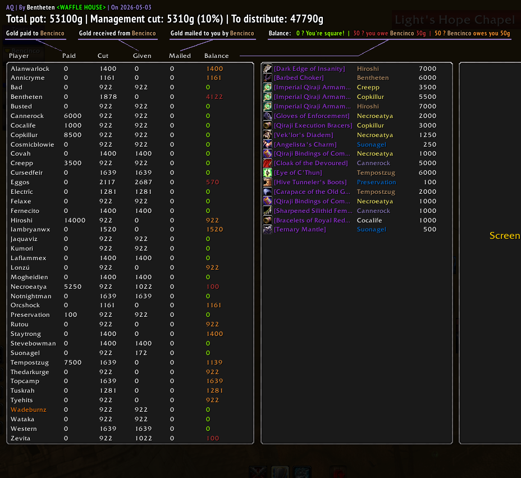Select player Wadeburnz in the list
The image size is (521, 478).
(29, 409)
